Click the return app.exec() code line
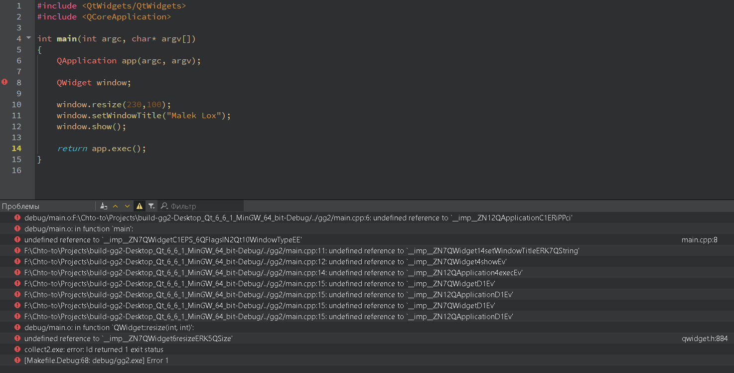Viewport: 734px width, 373px height. [102, 148]
